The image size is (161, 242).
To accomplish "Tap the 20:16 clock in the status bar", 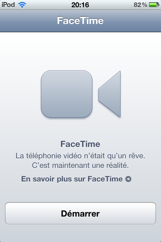I will (x=80, y=5).
